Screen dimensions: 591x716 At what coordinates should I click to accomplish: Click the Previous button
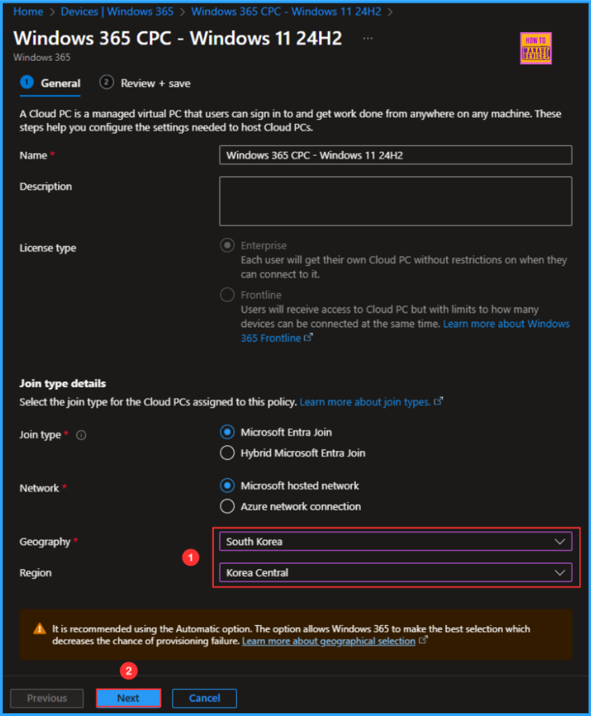[47, 699]
